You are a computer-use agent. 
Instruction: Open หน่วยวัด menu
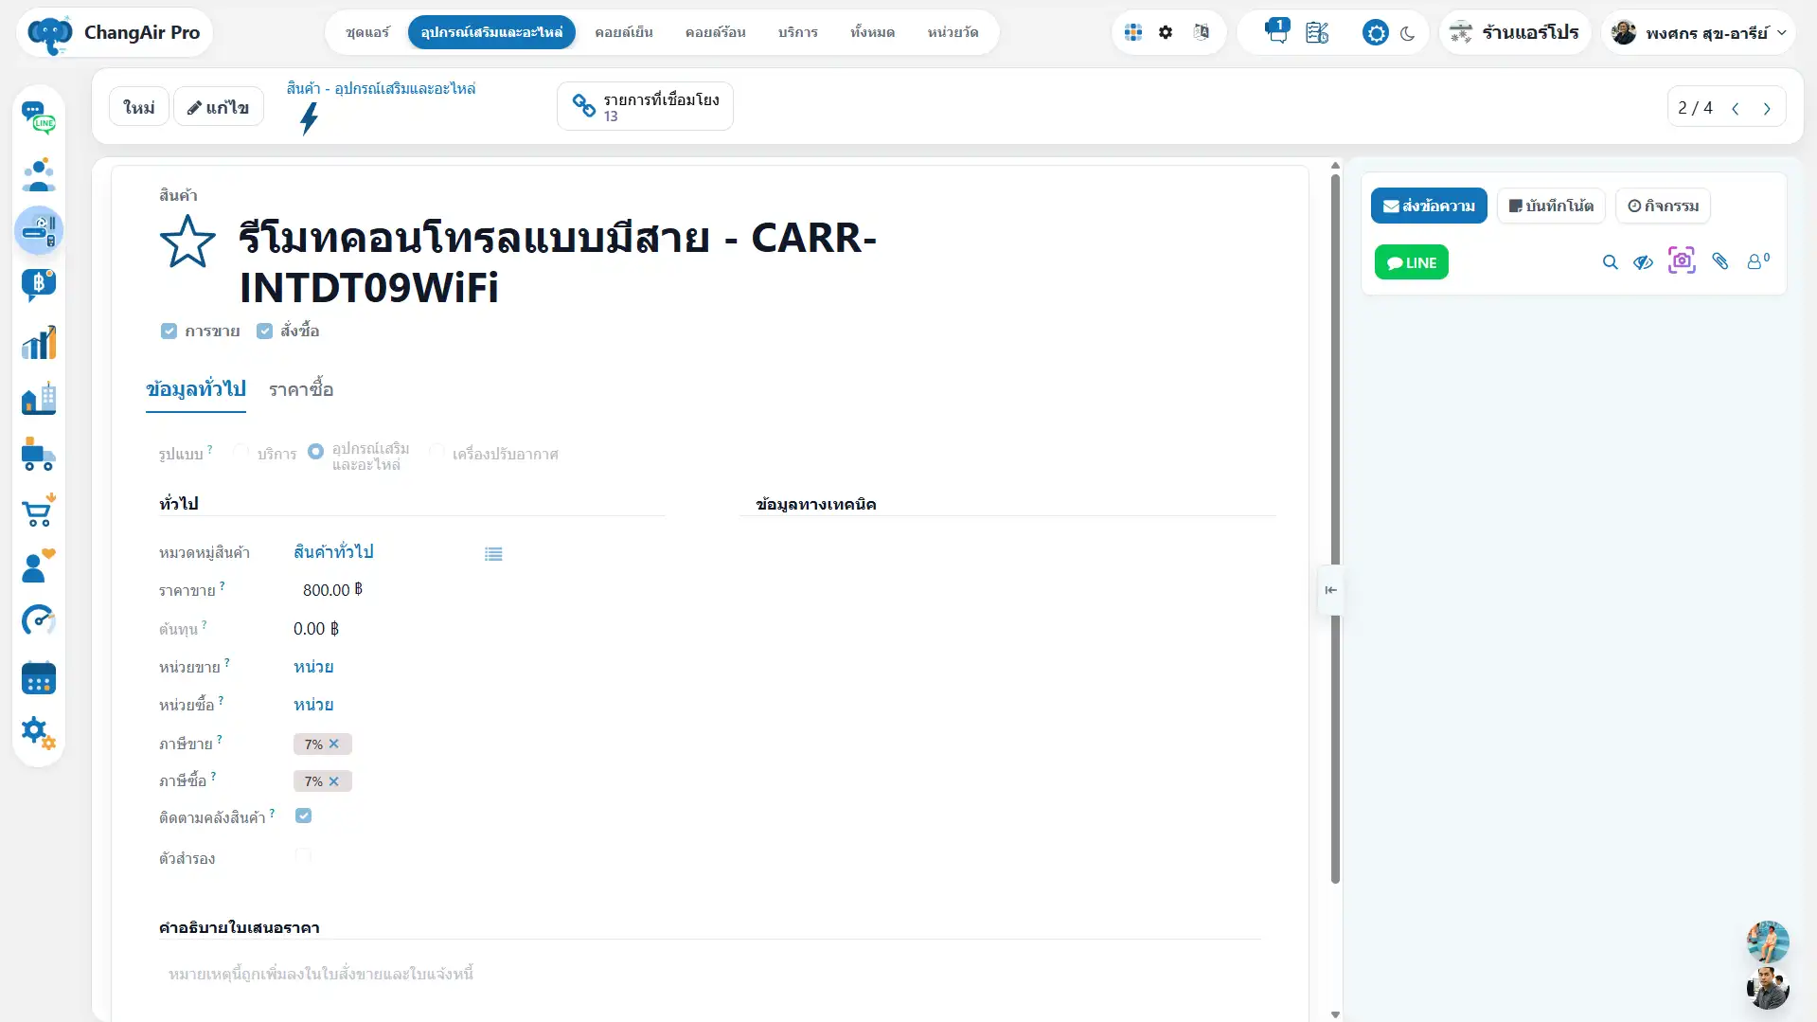point(953,32)
